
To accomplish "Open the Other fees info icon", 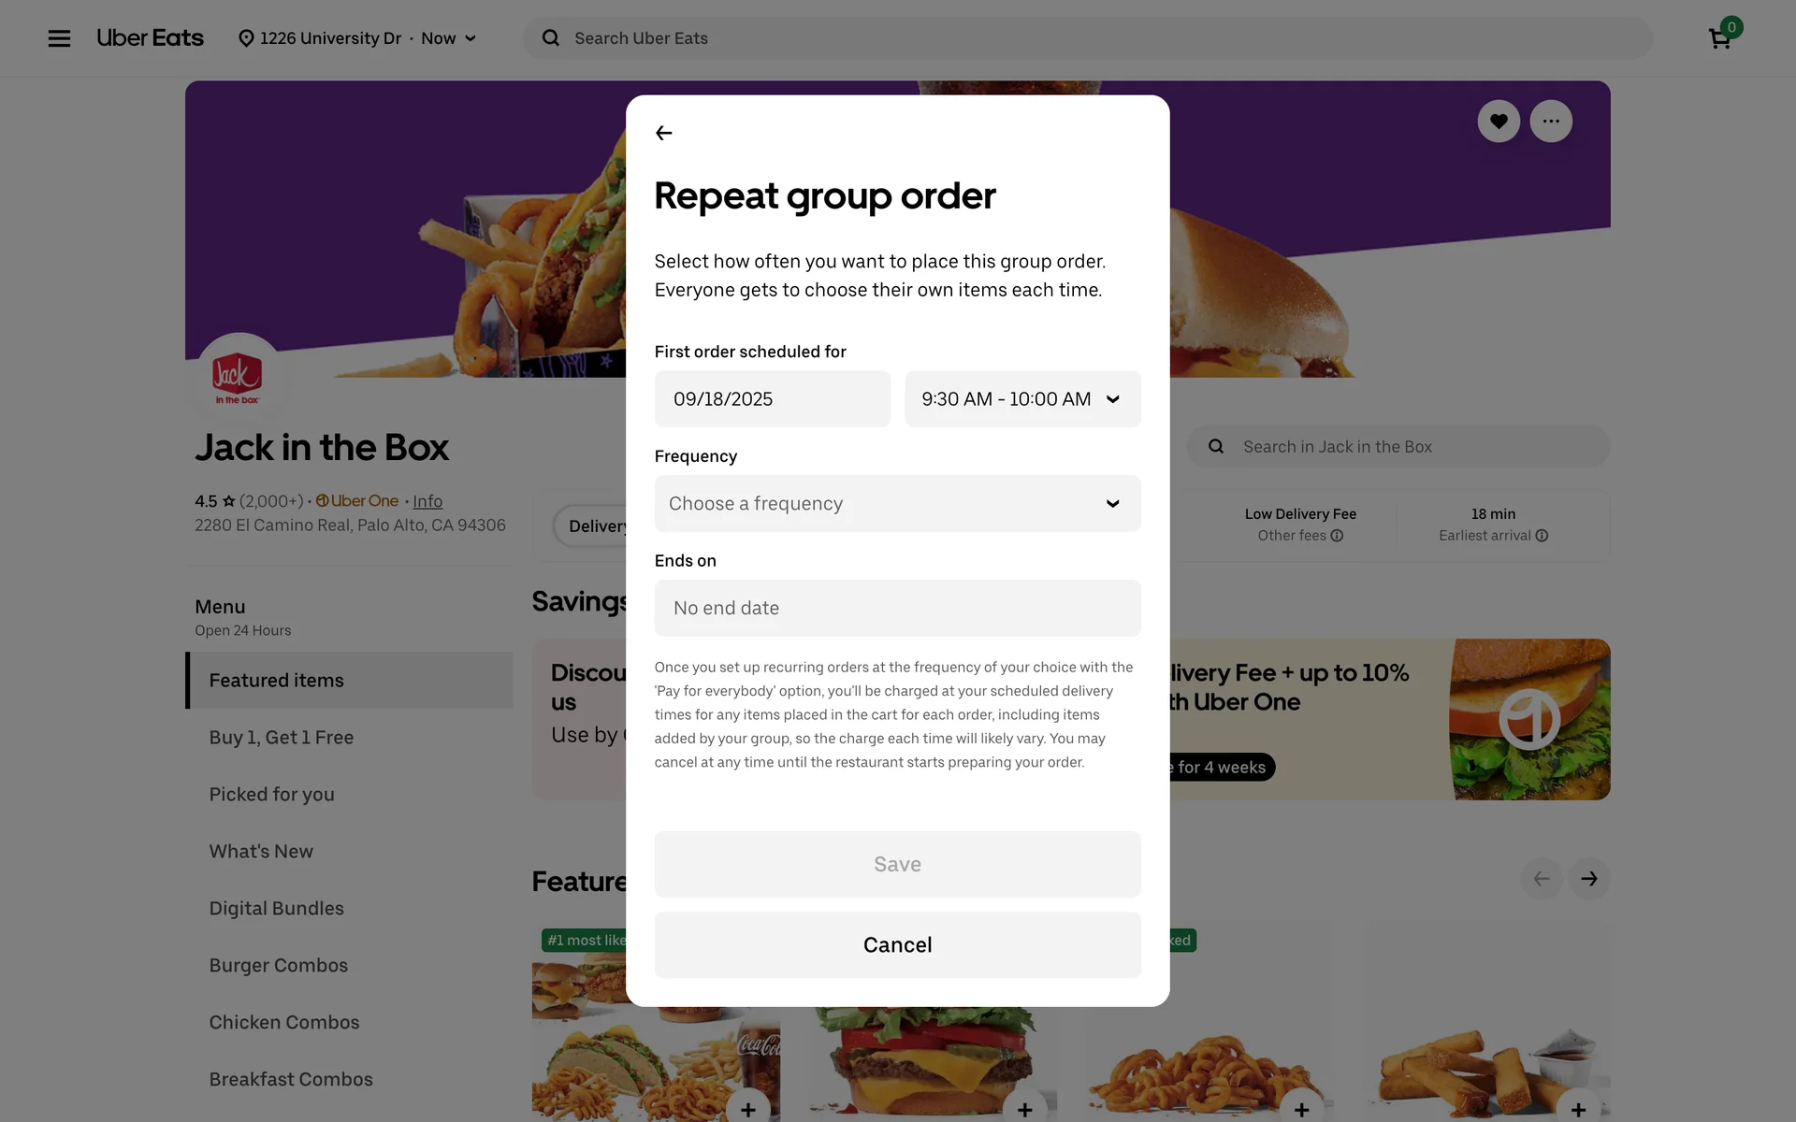I will click(x=1337, y=536).
